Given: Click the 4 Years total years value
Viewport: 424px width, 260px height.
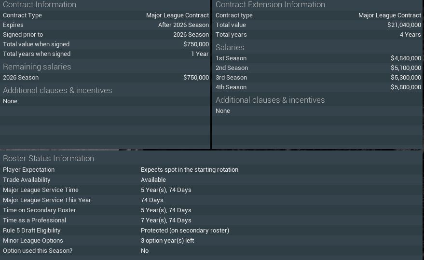Looking at the screenshot, I should 410,35.
